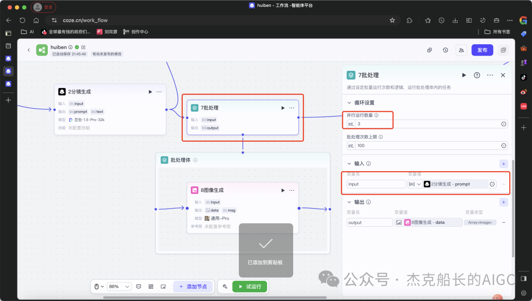Image resolution: width=532 pixels, height=301 pixels.
Task: Show info tooltip for 批处理次数上限
Action: click(x=381, y=137)
